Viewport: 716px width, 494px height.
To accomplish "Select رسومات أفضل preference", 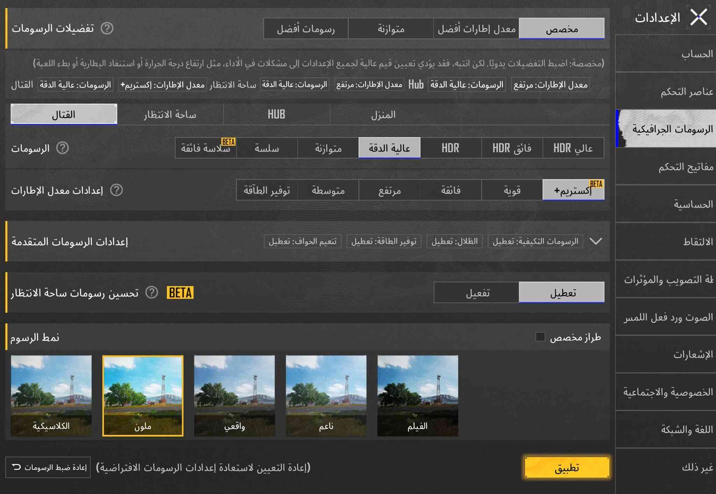I will coord(306,28).
